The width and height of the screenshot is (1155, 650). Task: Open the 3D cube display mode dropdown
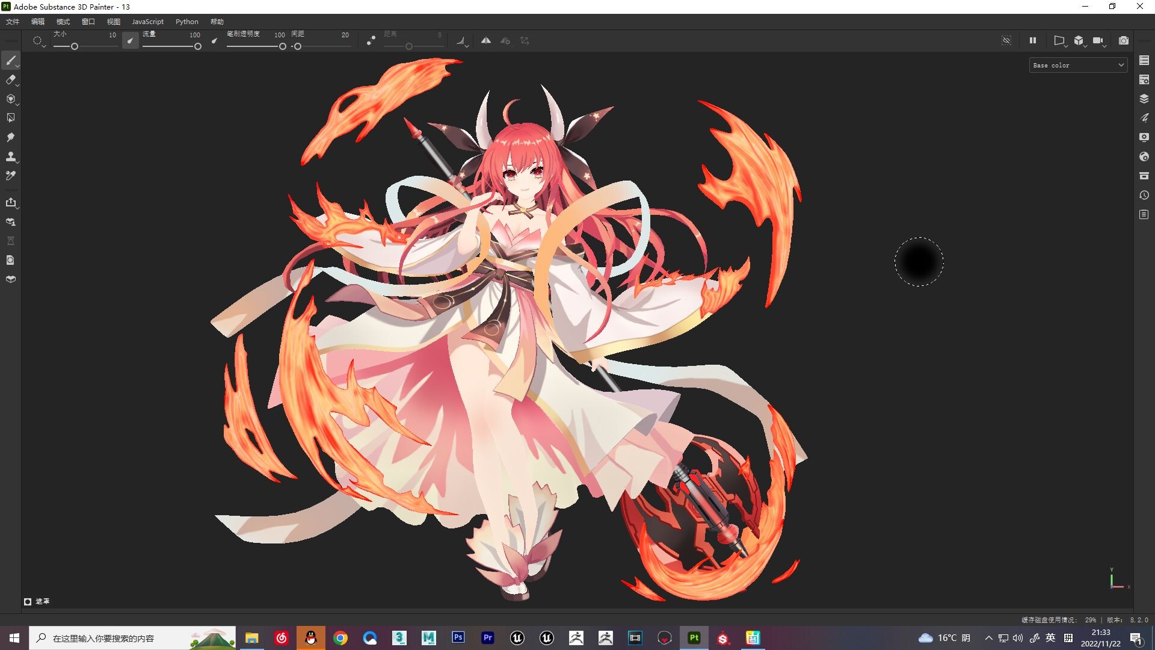1080,40
